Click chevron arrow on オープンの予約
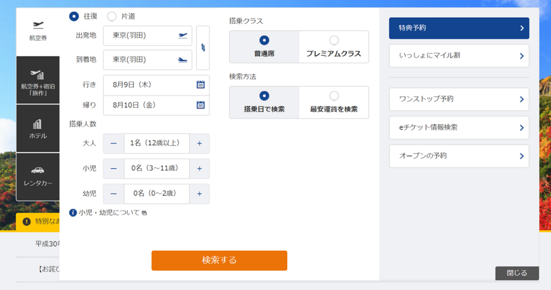The image size is (551, 290). 522,156
